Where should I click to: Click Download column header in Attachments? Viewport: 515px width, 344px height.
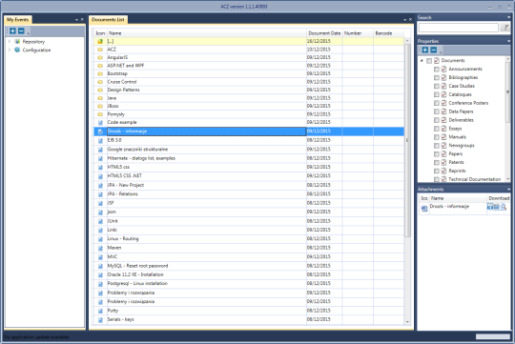click(x=499, y=198)
